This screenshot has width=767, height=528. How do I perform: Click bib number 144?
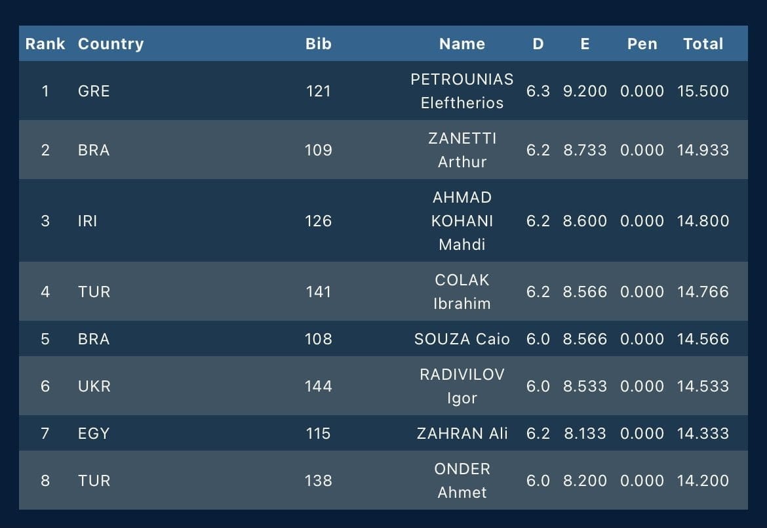(x=319, y=386)
